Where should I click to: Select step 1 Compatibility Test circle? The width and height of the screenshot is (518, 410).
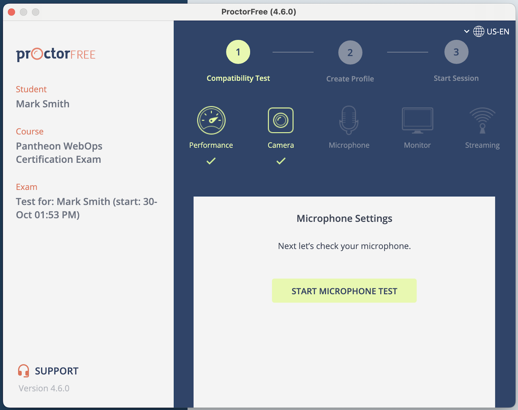238,52
